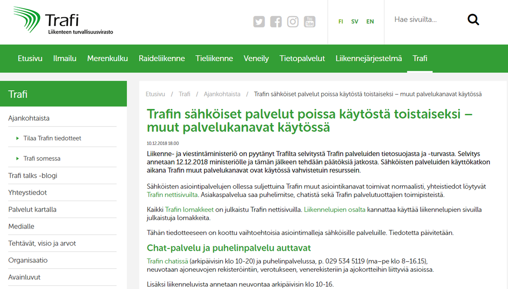
Task: Open Trafi's Instagram icon
Action: pos(293,22)
